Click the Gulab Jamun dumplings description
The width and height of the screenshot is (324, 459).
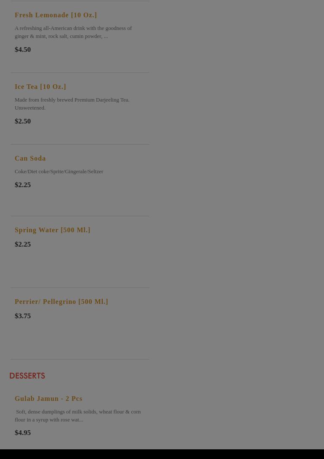[x=78, y=416]
